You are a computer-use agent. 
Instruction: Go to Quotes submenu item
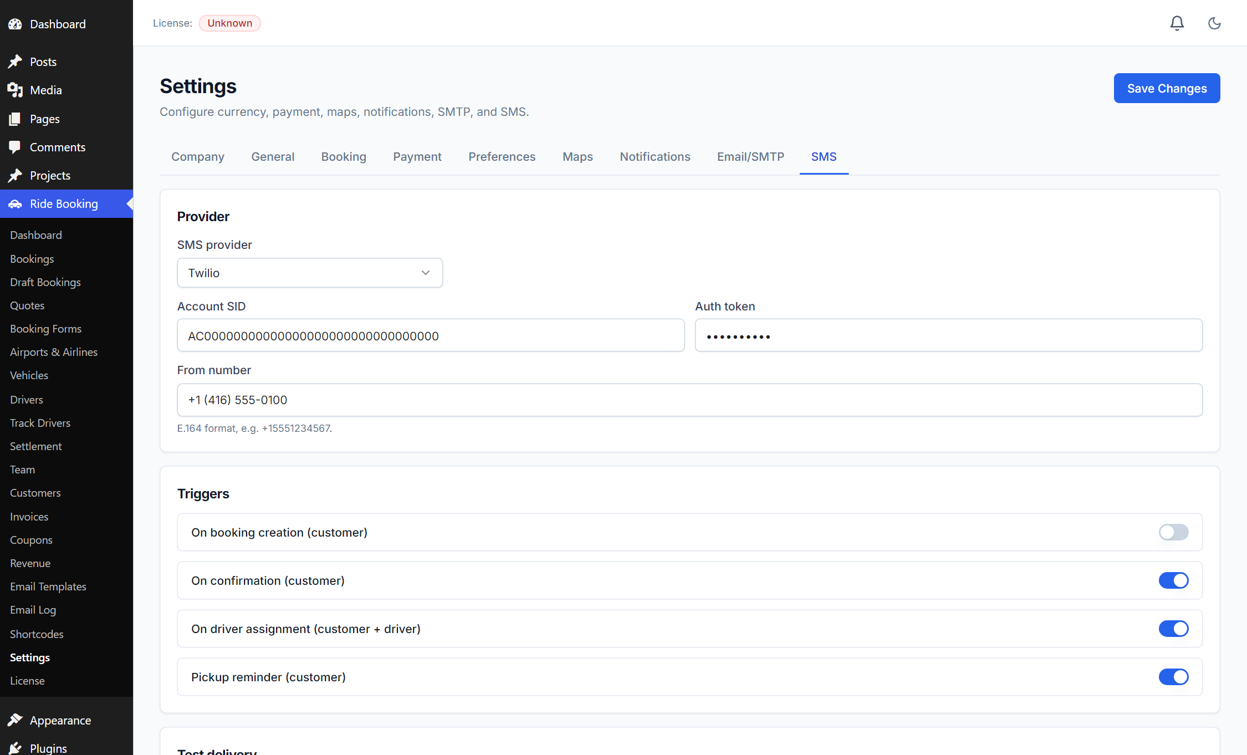tap(27, 305)
